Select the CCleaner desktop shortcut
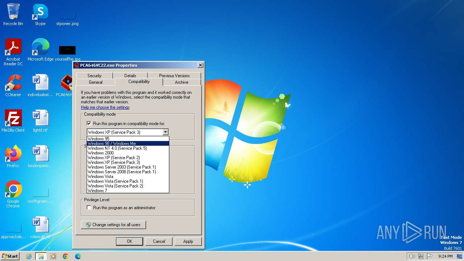464x261 pixels. (x=13, y=85)
